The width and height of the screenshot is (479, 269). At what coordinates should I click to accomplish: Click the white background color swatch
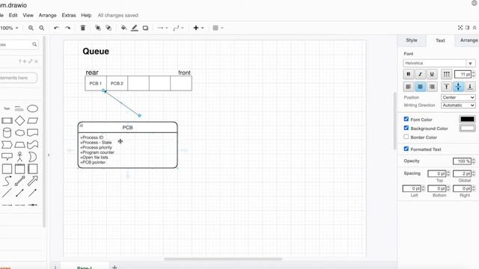tap(467, 128)
